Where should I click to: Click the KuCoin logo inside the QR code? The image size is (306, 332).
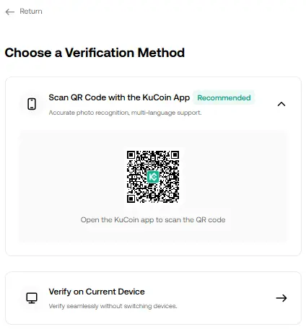tap(153, 177)
